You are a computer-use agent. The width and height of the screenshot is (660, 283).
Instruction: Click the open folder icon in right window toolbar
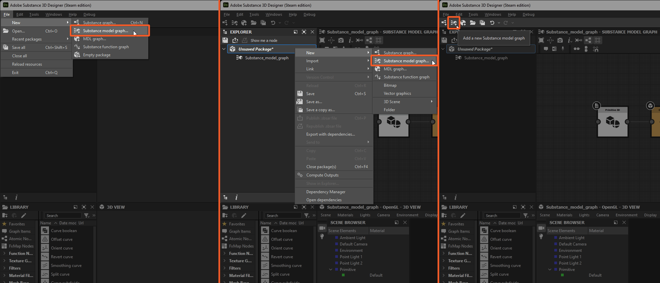coord(473,23)
